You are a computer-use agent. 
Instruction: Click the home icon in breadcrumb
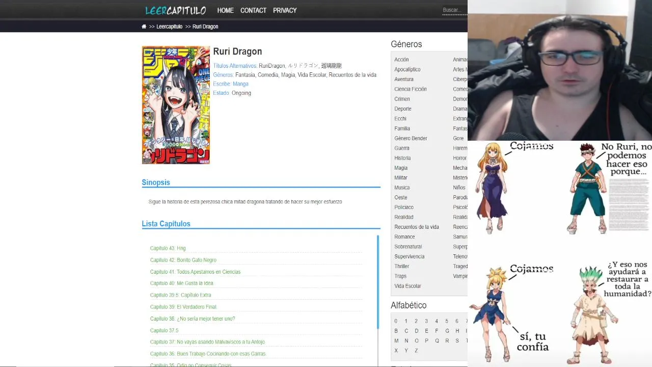click(144, 27)
